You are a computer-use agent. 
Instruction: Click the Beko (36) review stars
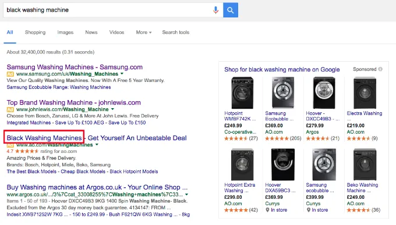[359, 210]
